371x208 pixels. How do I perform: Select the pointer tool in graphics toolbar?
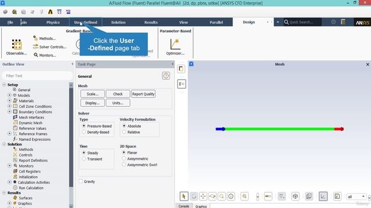(184, 196)
